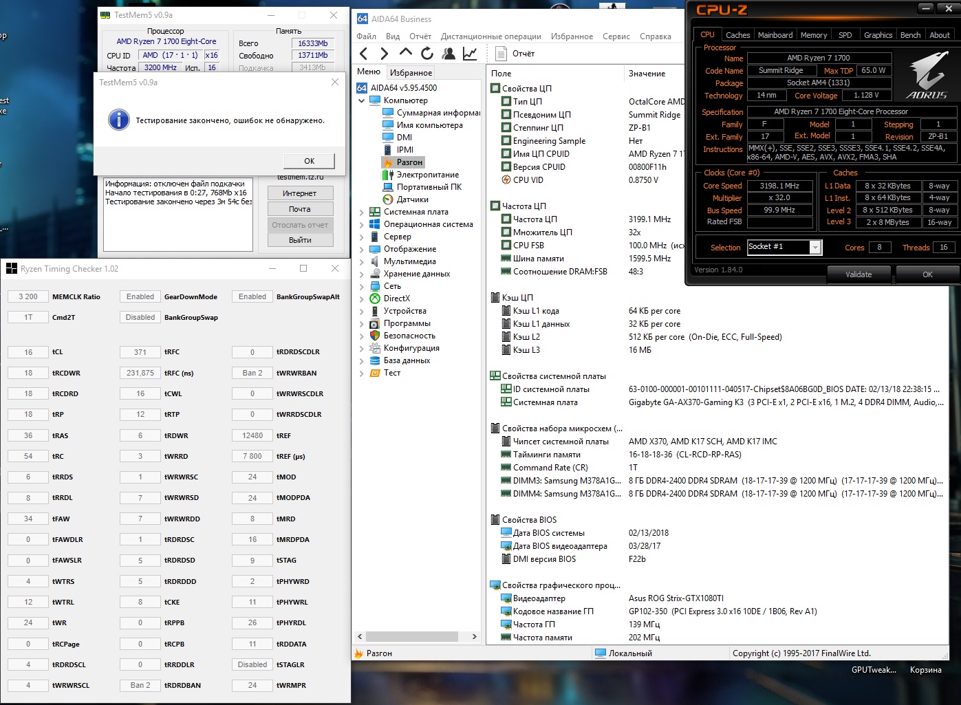
Task: Confirm the TestMem5 finished dialog with OK
Action: [x=310, y=161]
